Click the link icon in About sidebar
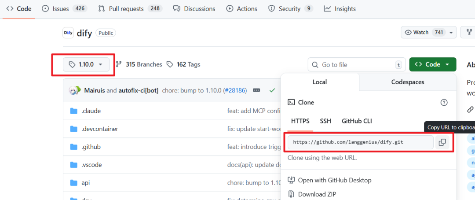Screen dimensions: 475x200 [470, 109]
